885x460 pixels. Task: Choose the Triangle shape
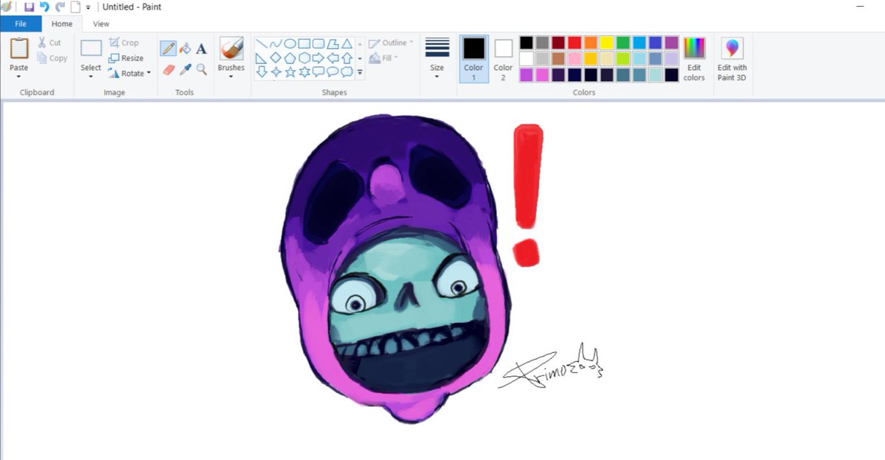tap(346, 43)
